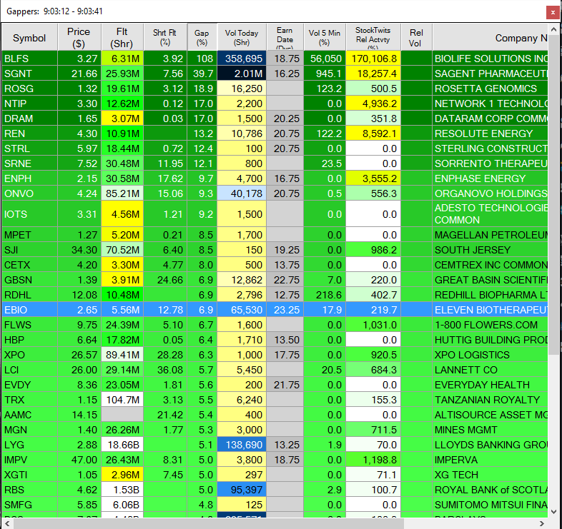Select the MPET symbol cell
The height and width of the screenshot is (529, 562).
(29, 235)
